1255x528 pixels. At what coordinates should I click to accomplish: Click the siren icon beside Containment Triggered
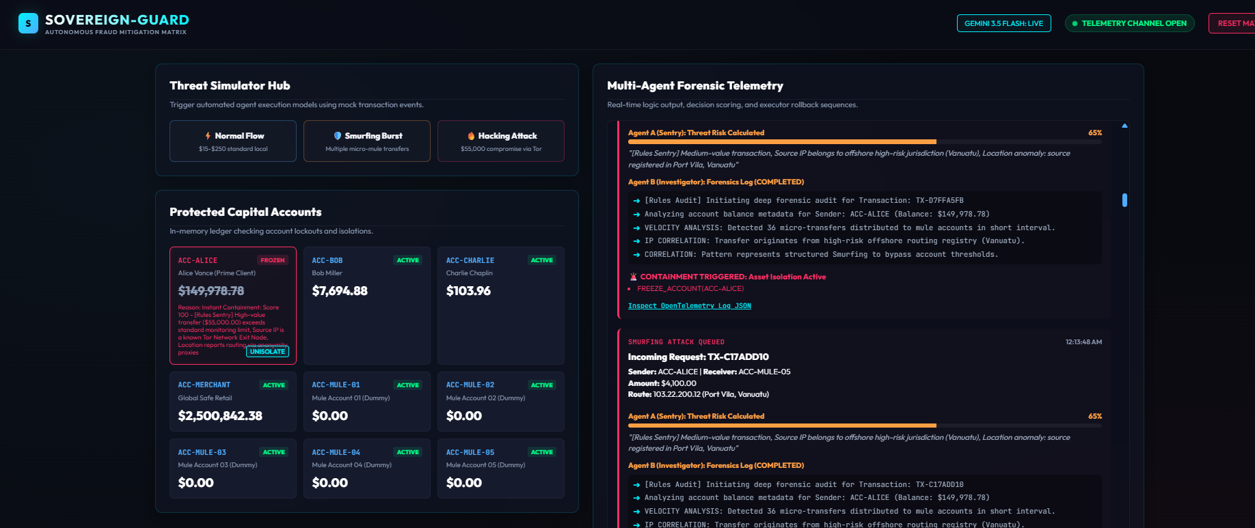tap(633, 277)
